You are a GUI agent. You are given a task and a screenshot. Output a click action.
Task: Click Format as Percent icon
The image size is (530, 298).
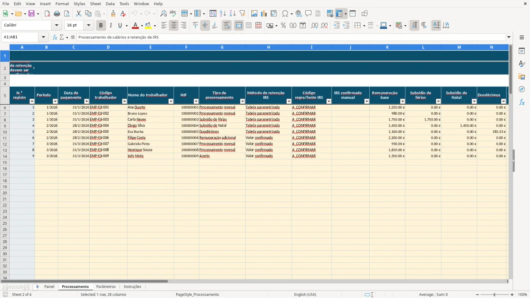pyautogui.click(x=283, y=26)
